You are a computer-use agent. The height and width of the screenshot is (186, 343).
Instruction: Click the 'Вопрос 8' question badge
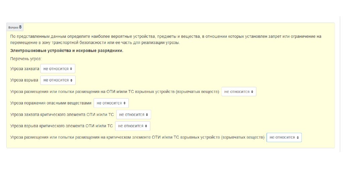pos(15,27)
